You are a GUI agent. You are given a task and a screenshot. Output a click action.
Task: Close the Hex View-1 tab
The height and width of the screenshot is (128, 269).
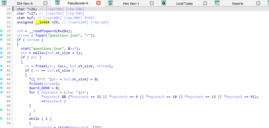tap(151, 4)
